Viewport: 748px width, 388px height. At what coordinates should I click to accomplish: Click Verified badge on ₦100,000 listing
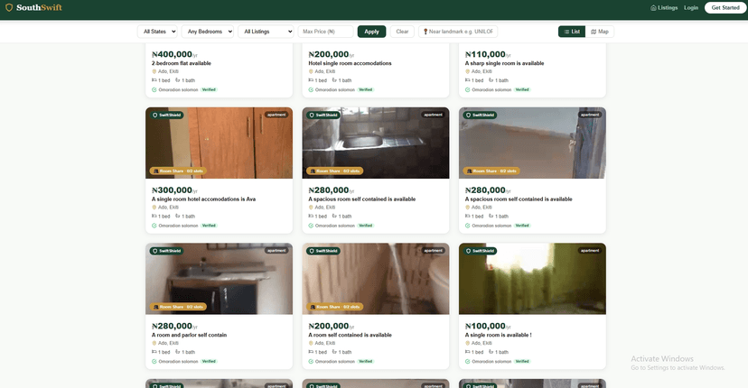click(522, 361)
